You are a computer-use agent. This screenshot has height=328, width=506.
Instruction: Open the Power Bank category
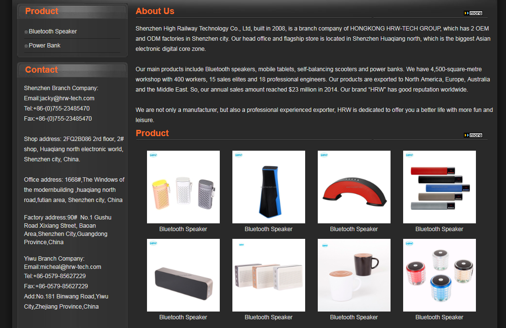[x=44, y=46]
